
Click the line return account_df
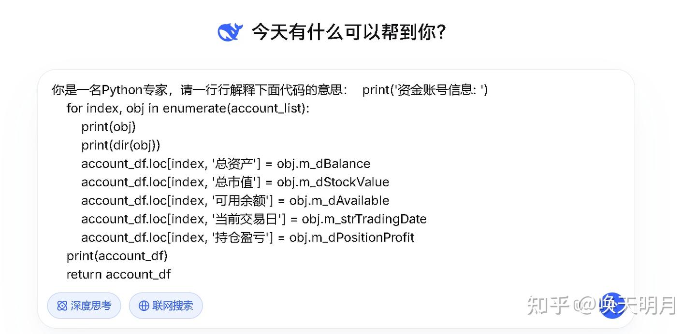pyautogui.click(x=118, y=274)
